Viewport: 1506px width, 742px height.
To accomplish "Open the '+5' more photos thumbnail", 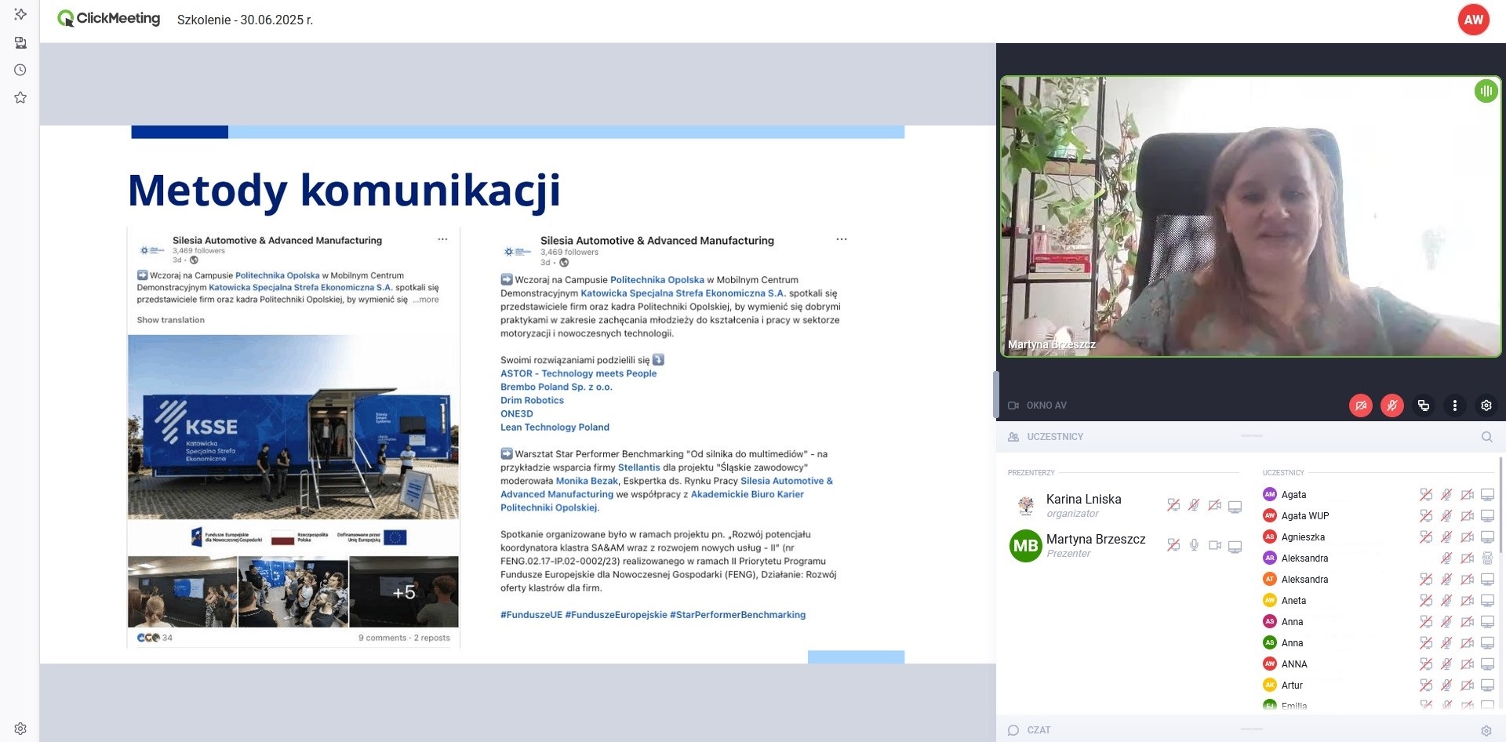I will pyautogui.click(x=404, y=592).
